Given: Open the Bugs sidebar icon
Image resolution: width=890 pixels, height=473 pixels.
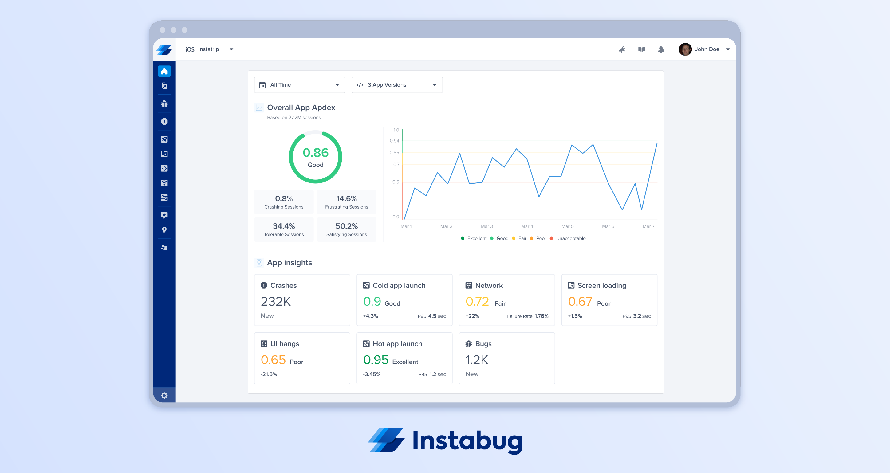Looking at the screenshot, I should pos(164,104).
